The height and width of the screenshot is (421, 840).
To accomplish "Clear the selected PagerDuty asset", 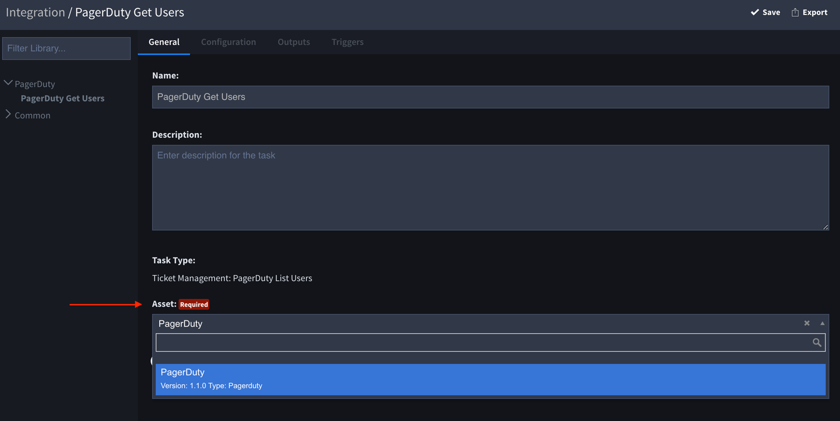I will click(x=807, y=323).
